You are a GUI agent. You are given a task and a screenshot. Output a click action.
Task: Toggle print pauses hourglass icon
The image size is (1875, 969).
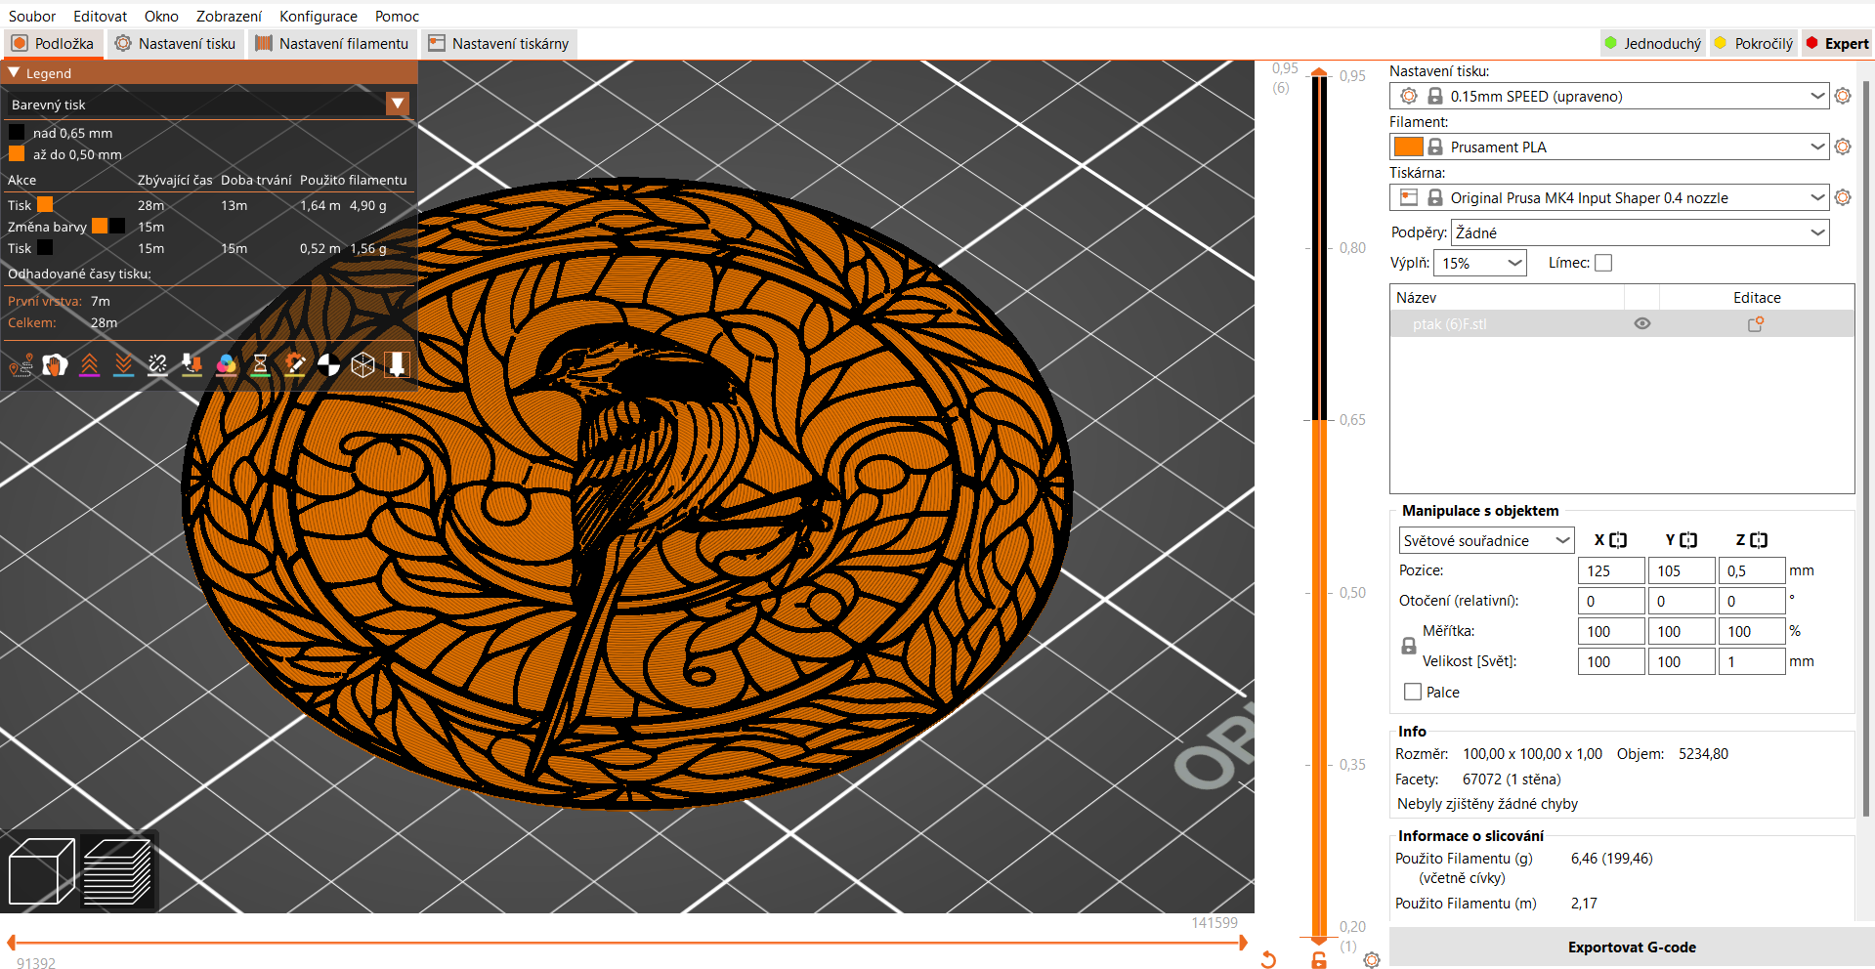pyautogui.click(x=260, y=365)
